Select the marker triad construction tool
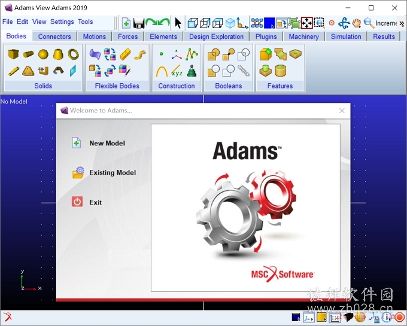Image resolution: width=407 pixels, height=326 pixels. [177, 54]
